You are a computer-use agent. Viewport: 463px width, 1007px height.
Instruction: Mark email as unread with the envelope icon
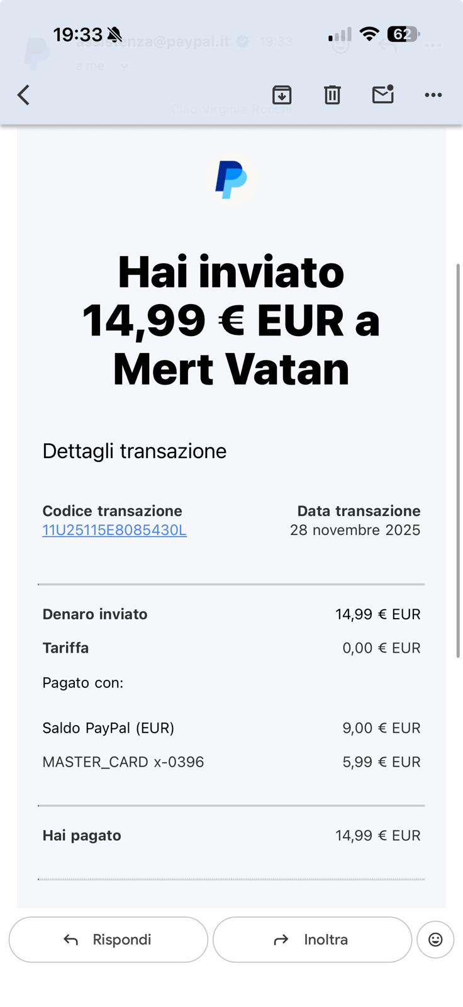[x=382, y=94]
